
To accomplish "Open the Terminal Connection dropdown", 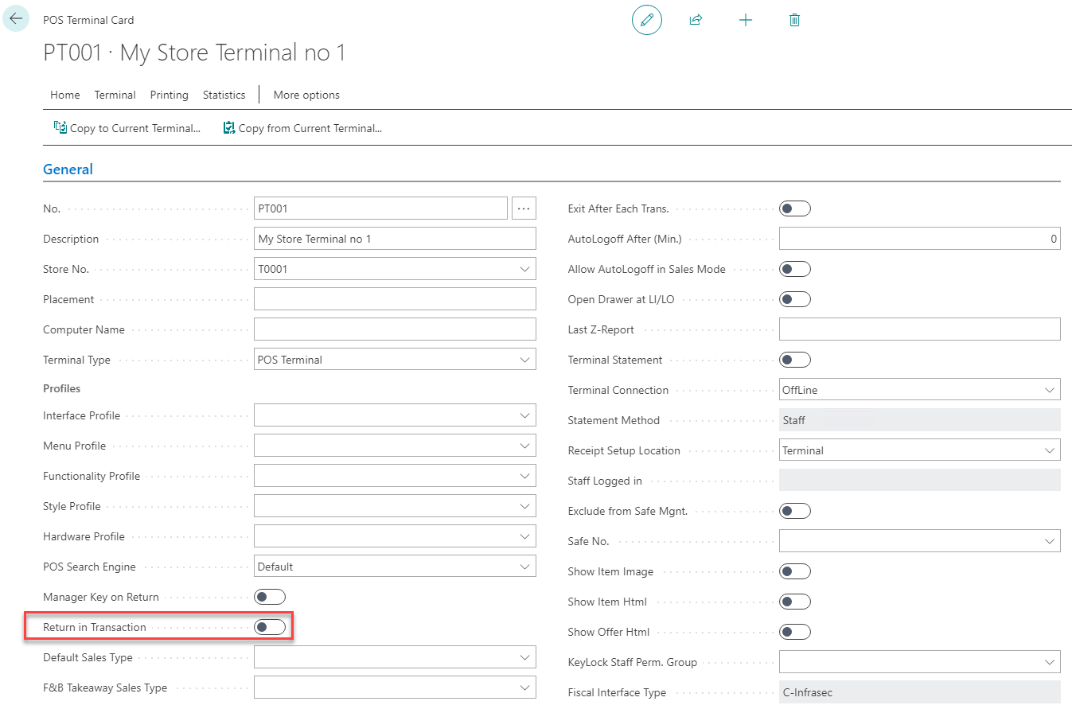I will coord(1049,390).
